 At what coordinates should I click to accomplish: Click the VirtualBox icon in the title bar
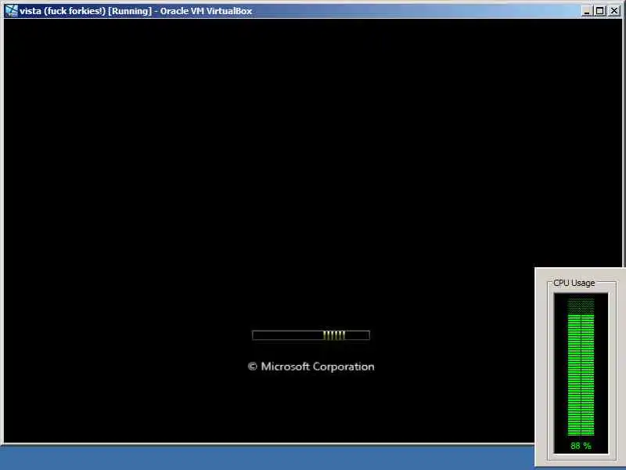[x=12, y=11]
